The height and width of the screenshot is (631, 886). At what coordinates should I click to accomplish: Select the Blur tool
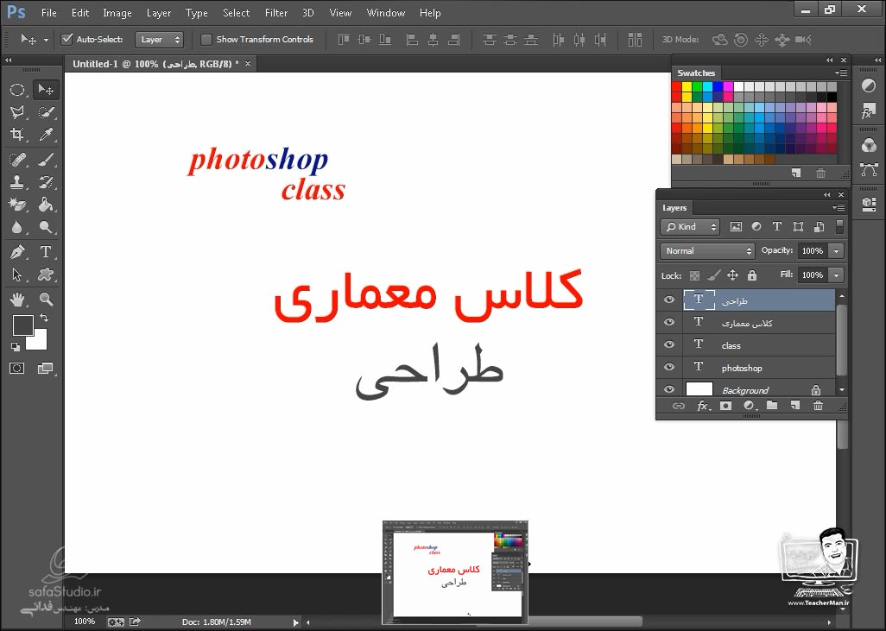17,226
